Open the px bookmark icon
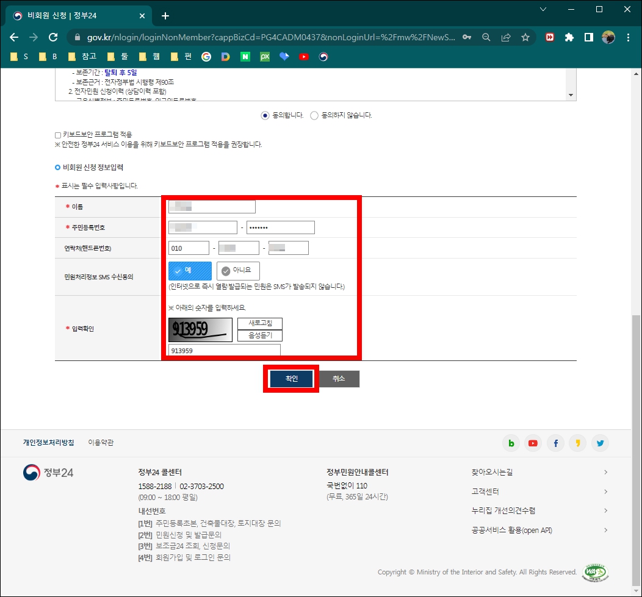This screenshot has height=597, width=642. [x=265, y=57]
